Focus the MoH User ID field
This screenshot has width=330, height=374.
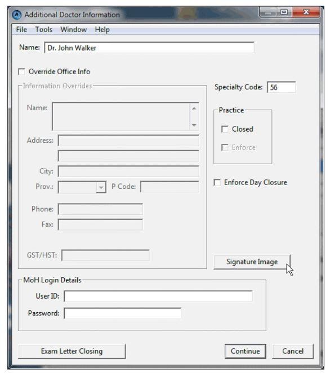pos(158,296)
